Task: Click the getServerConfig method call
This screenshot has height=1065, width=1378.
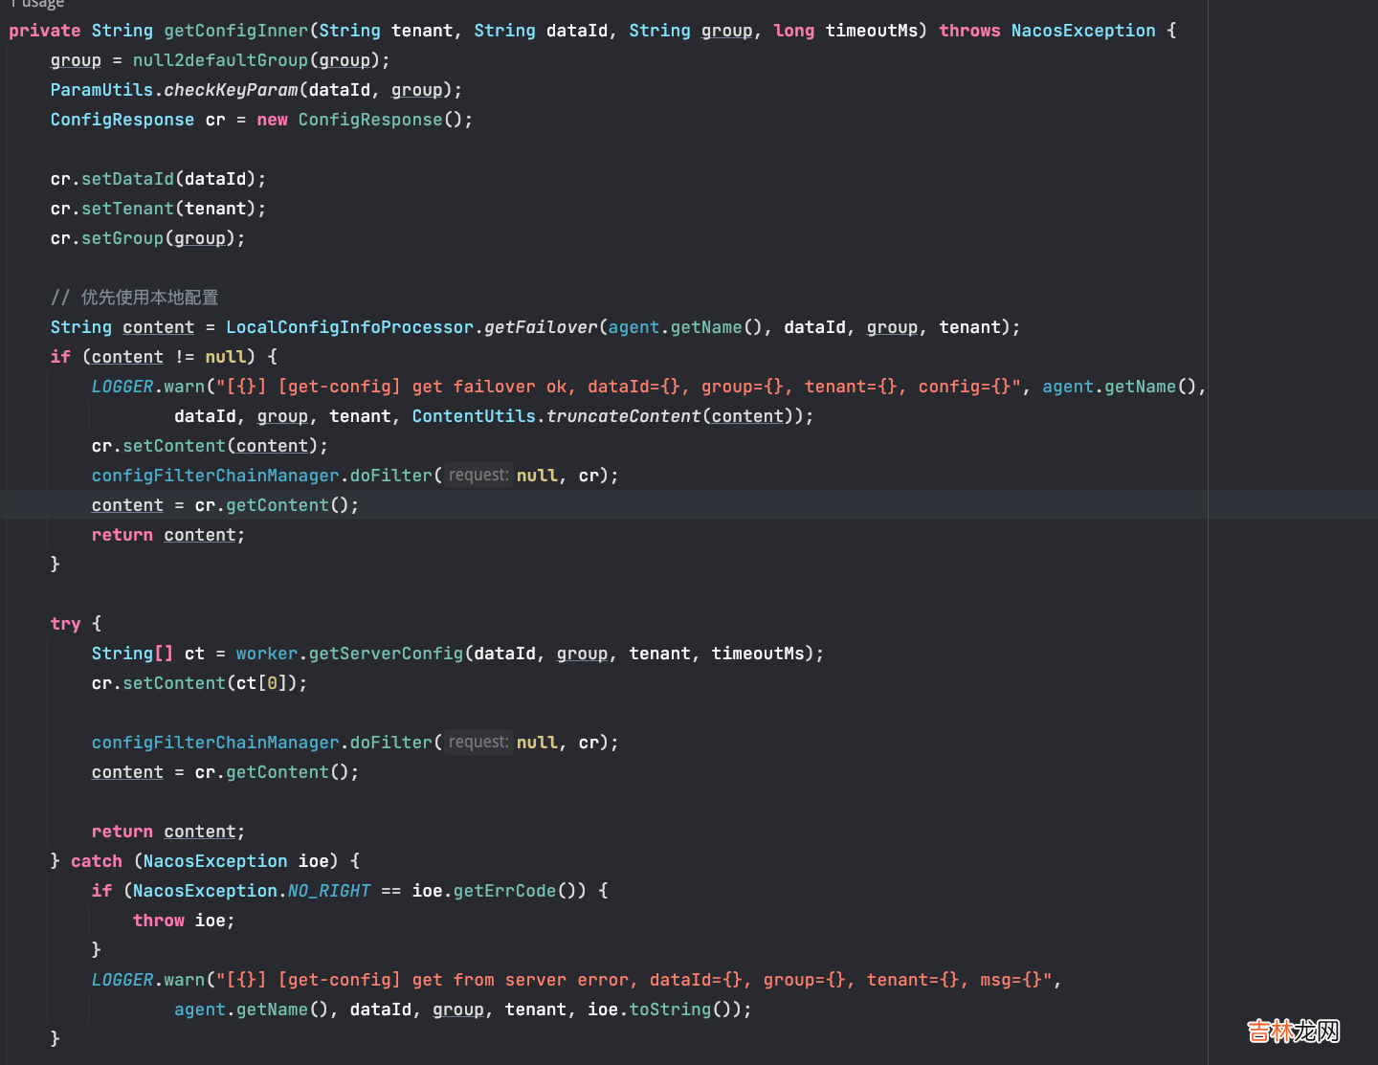Action: 386,654
